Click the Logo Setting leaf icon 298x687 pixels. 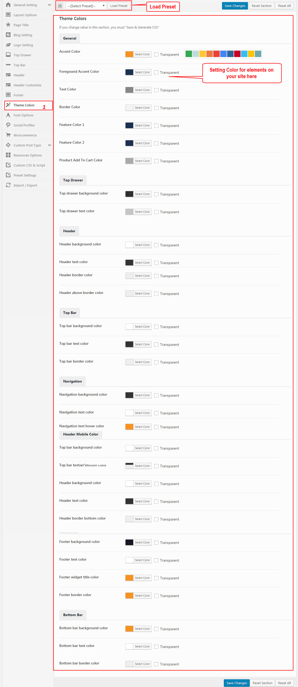[8, 45]
